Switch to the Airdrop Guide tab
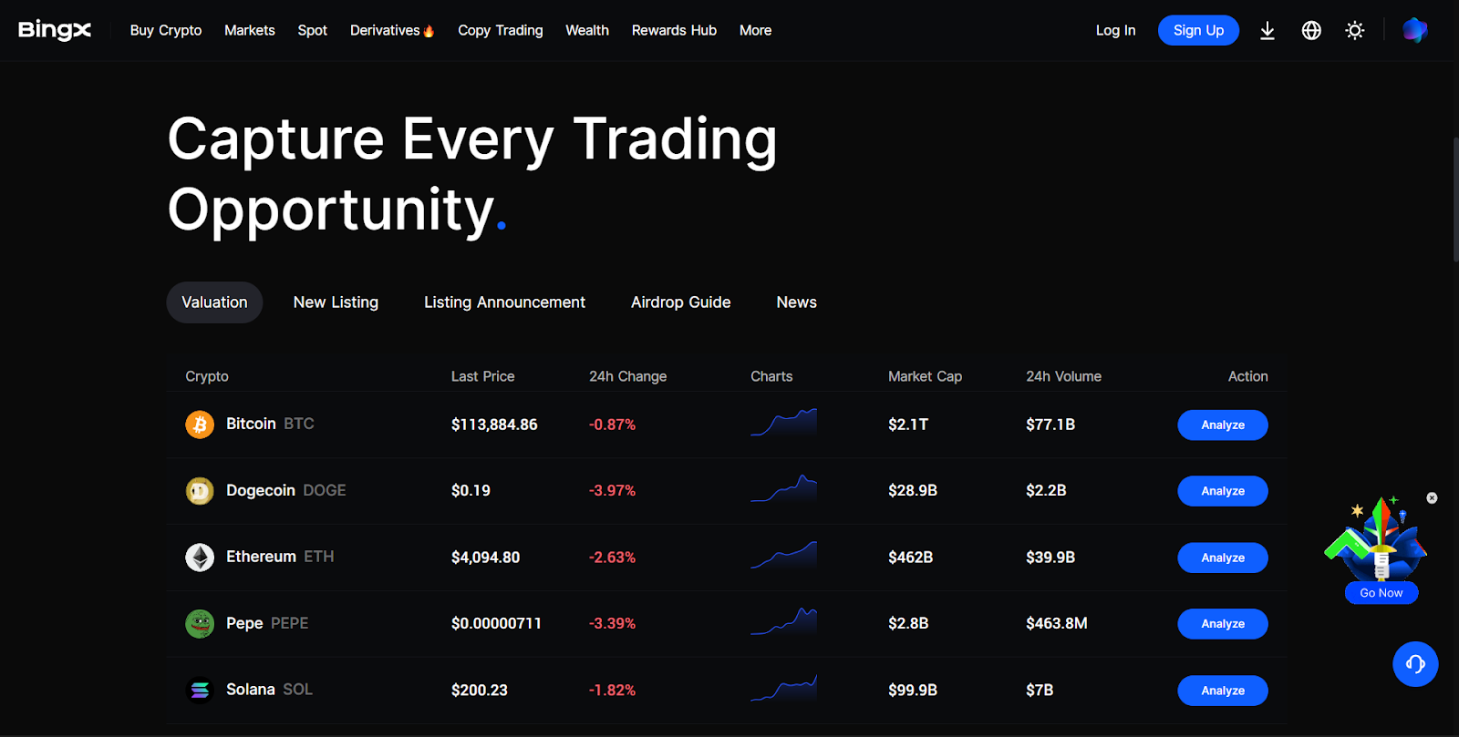The image size is (1459, 737). click(x=680, y=302)
